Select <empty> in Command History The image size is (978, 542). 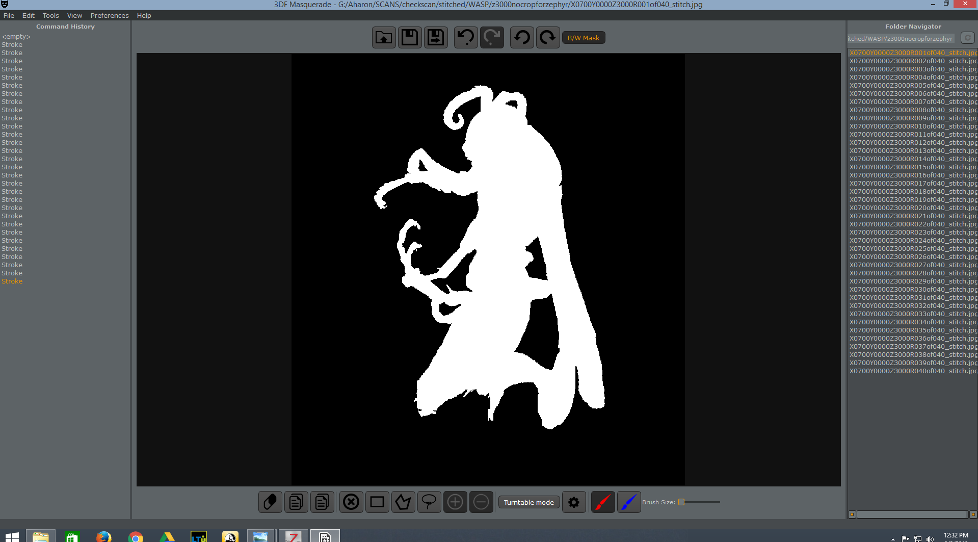(16, 37)
